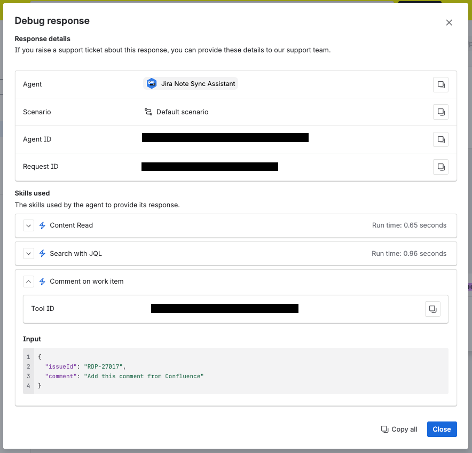Click the Content Read lightning bolt icon
472x453 pixels.
42,225
